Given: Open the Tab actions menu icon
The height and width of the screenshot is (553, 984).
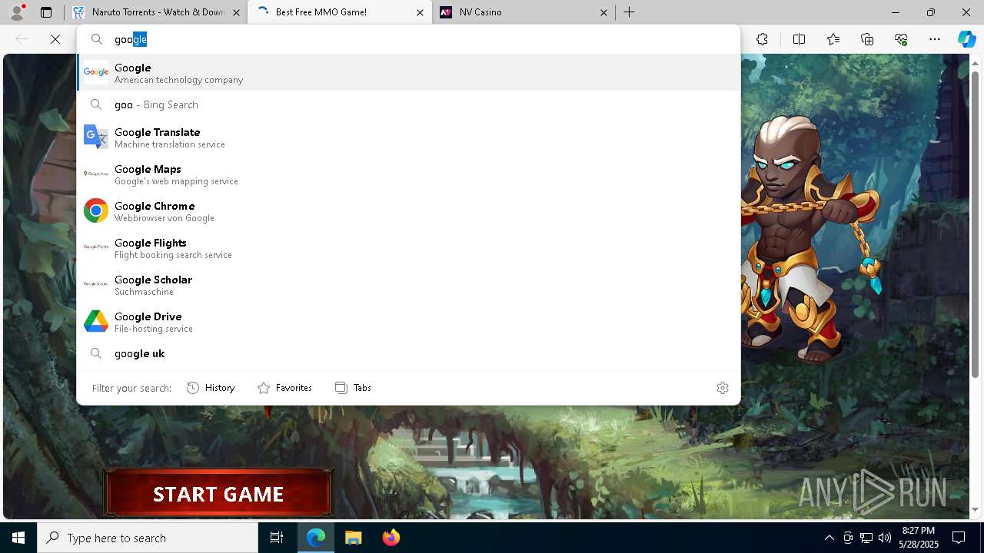Looking at the screenshot, I should tap(46, 12).
